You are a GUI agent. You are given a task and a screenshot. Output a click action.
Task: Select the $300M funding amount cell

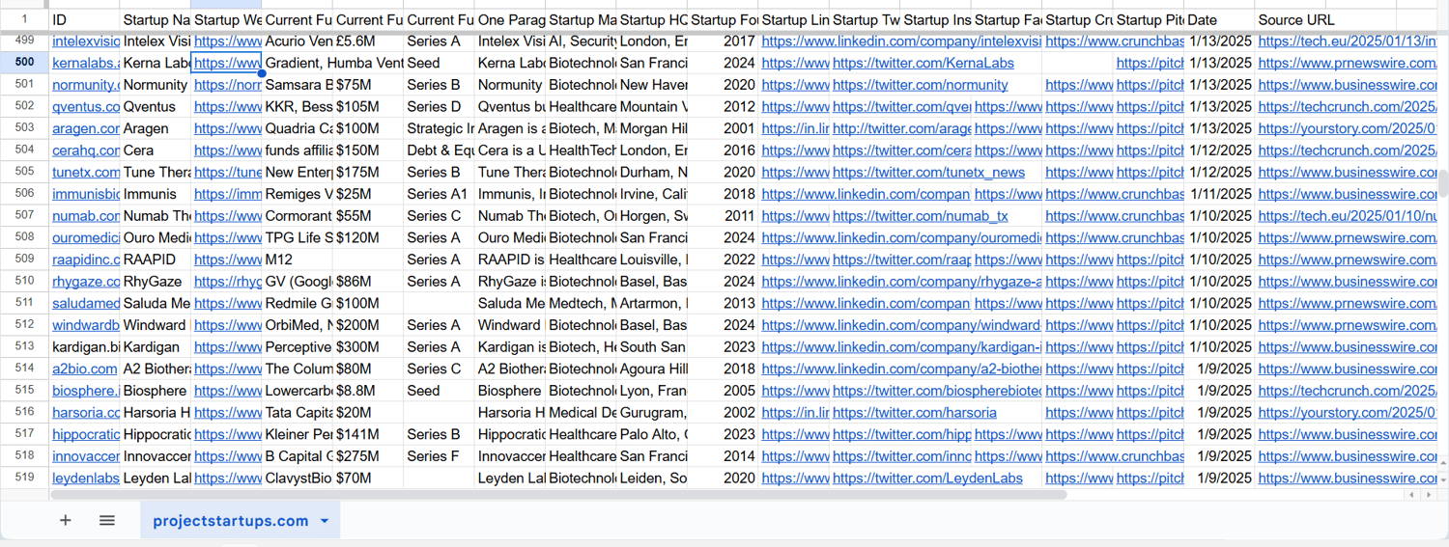368,347
